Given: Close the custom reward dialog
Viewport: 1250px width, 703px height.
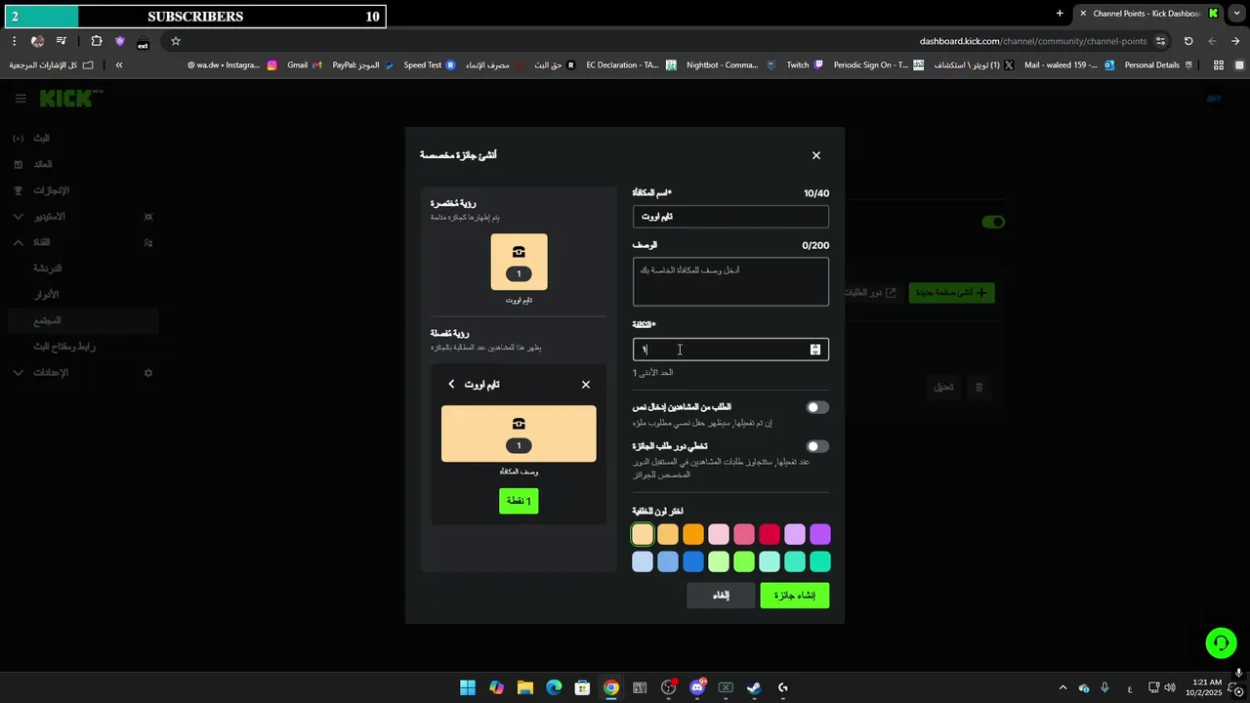Looking at the screenshot, I should coord(816,155).
